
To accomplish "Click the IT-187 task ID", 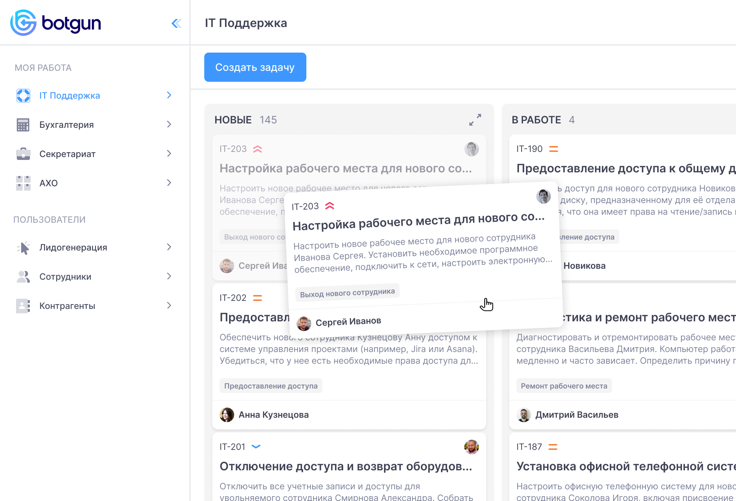I will [x=529, y=447].
